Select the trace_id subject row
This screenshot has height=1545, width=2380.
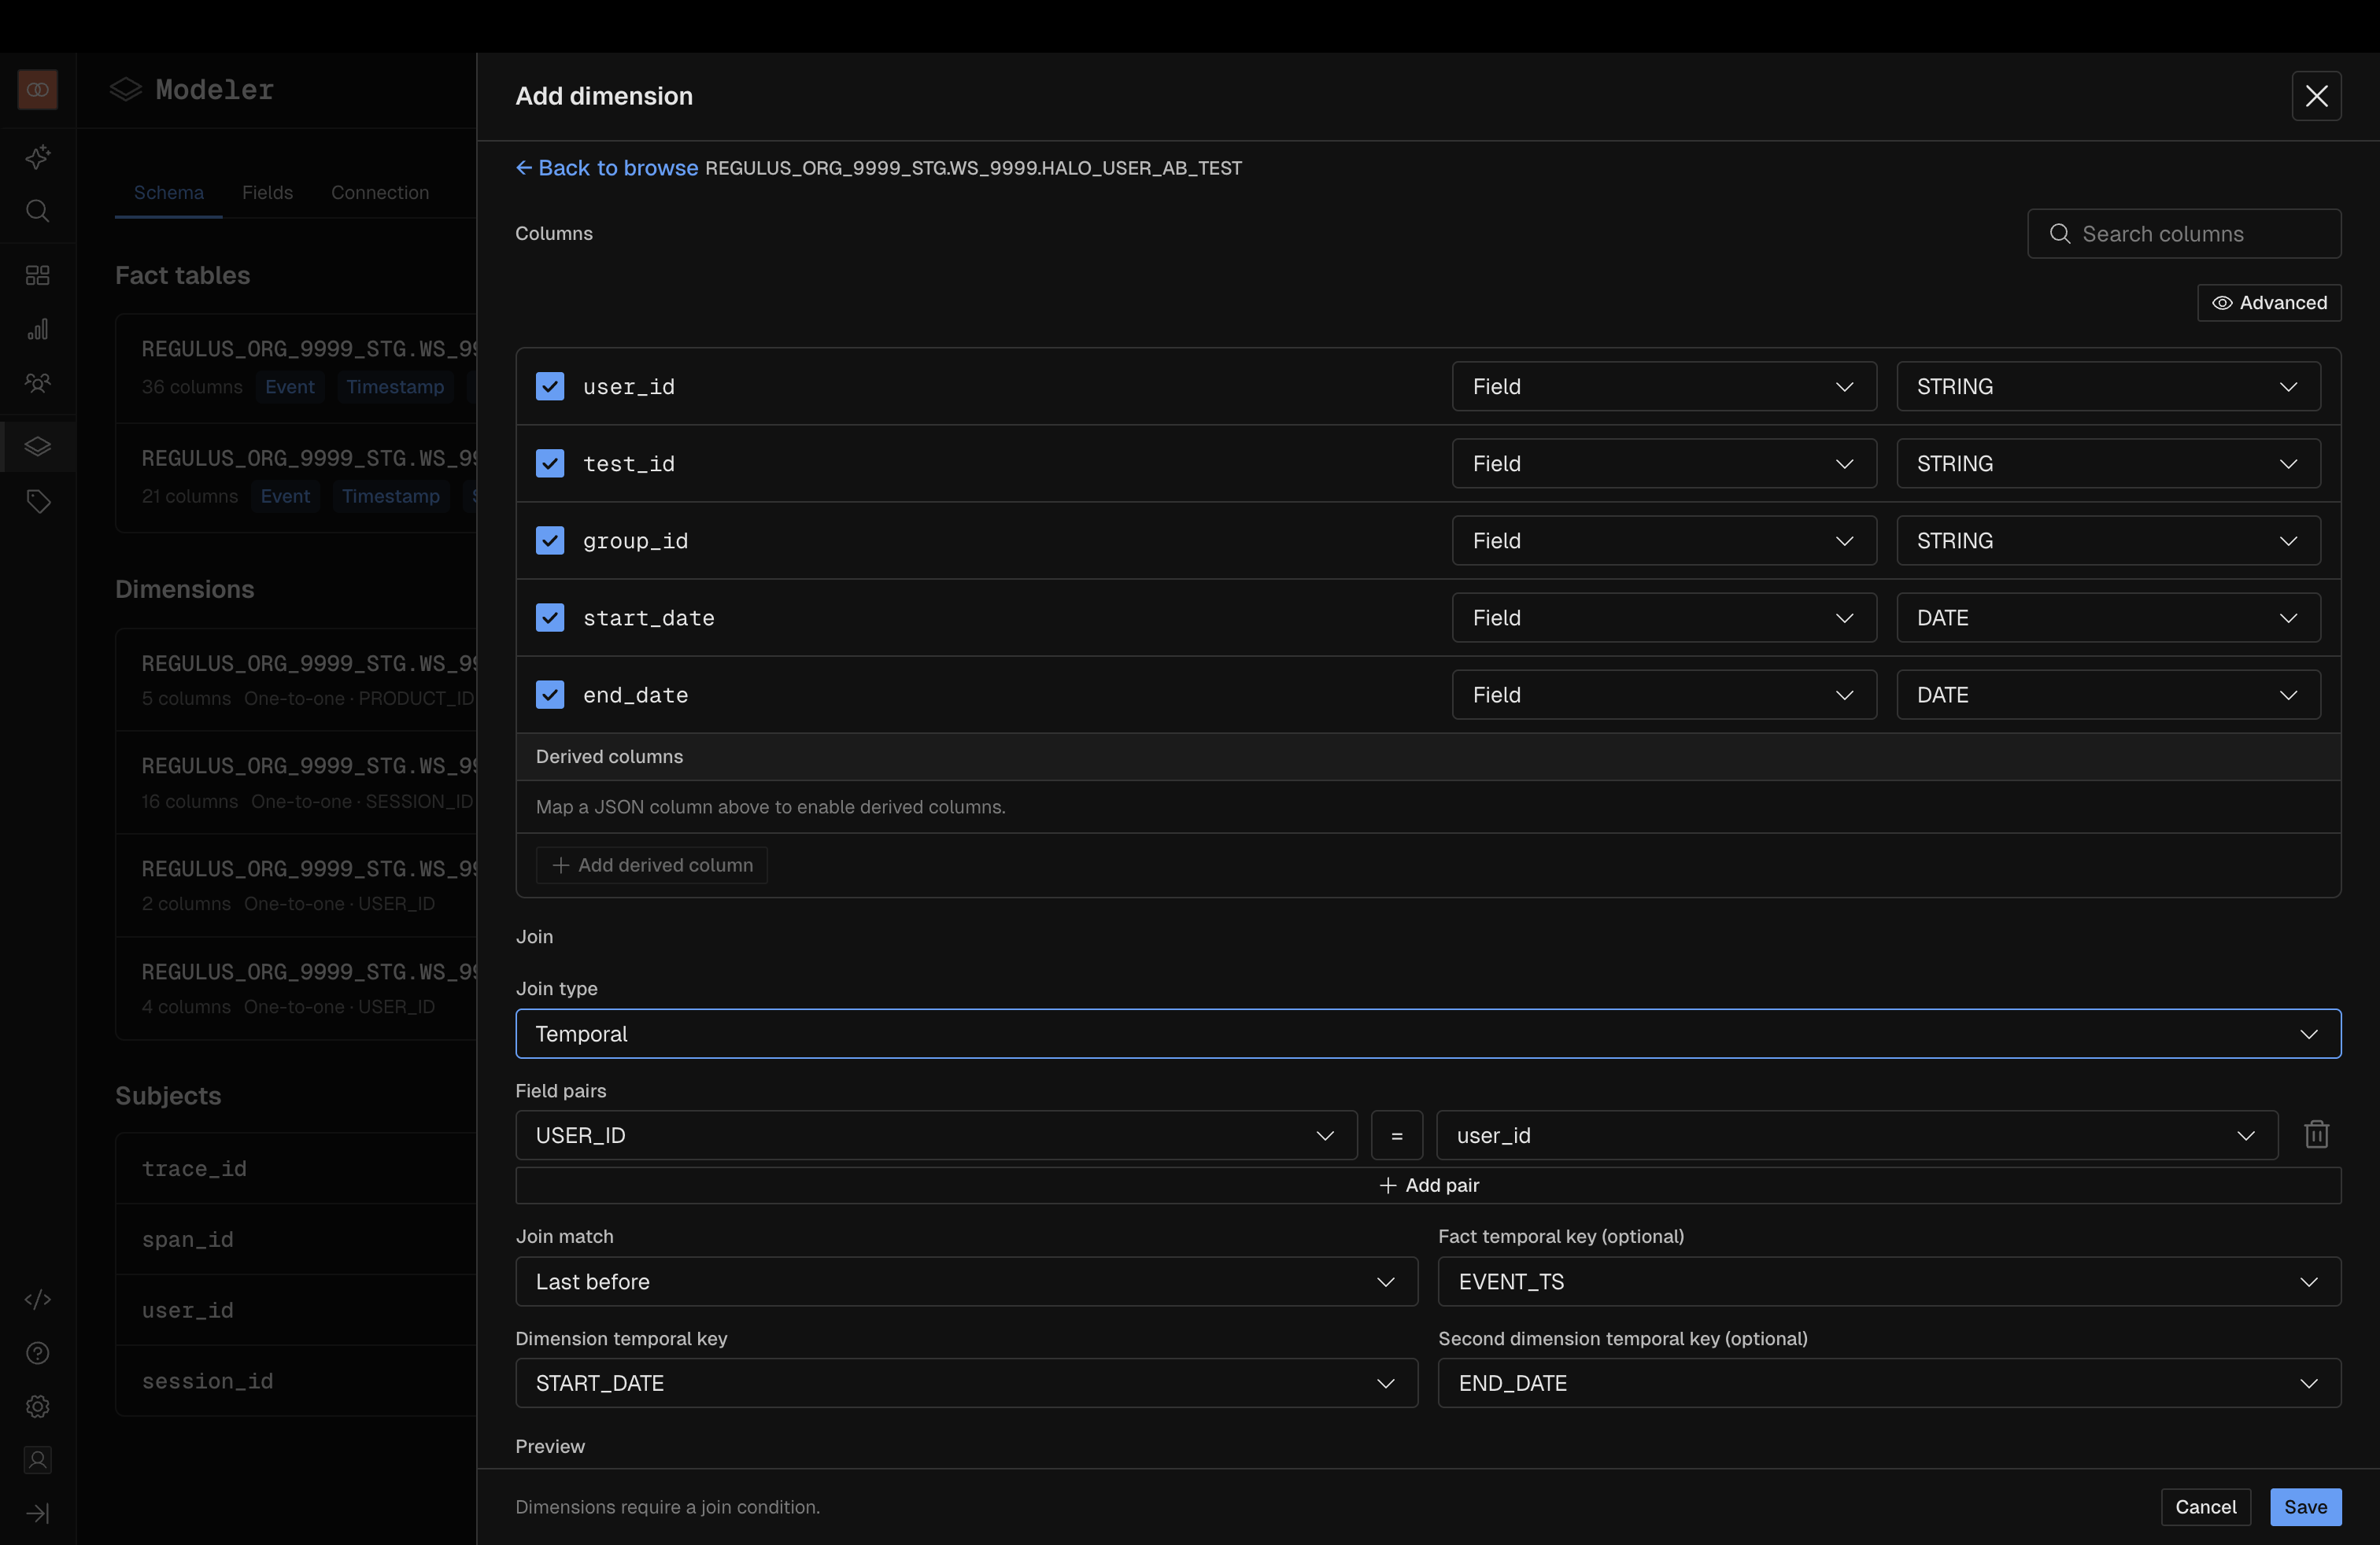coord(296,1168)
